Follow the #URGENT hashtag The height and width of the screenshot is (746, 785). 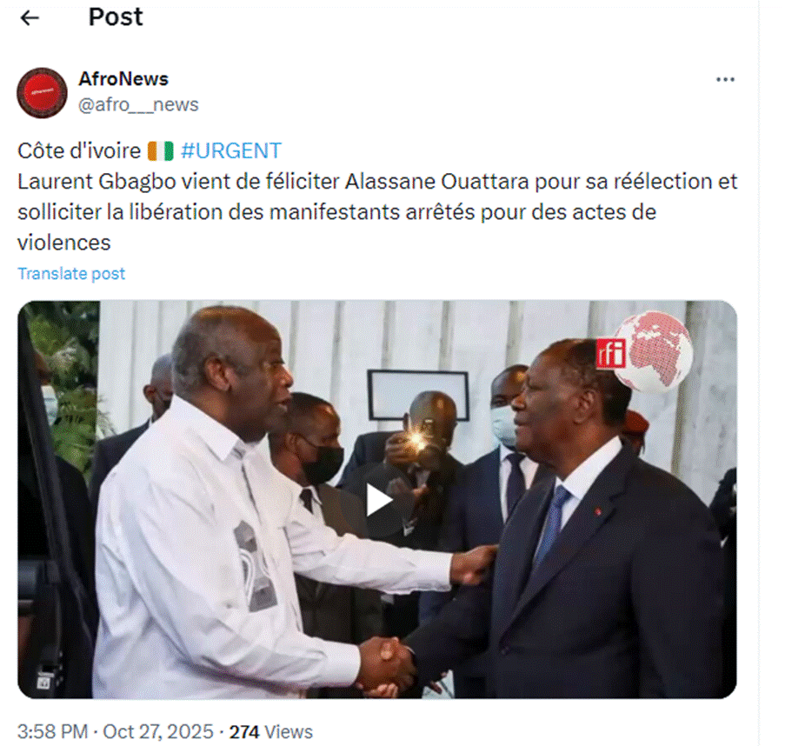pyautogui.click(x=230, y=150)
